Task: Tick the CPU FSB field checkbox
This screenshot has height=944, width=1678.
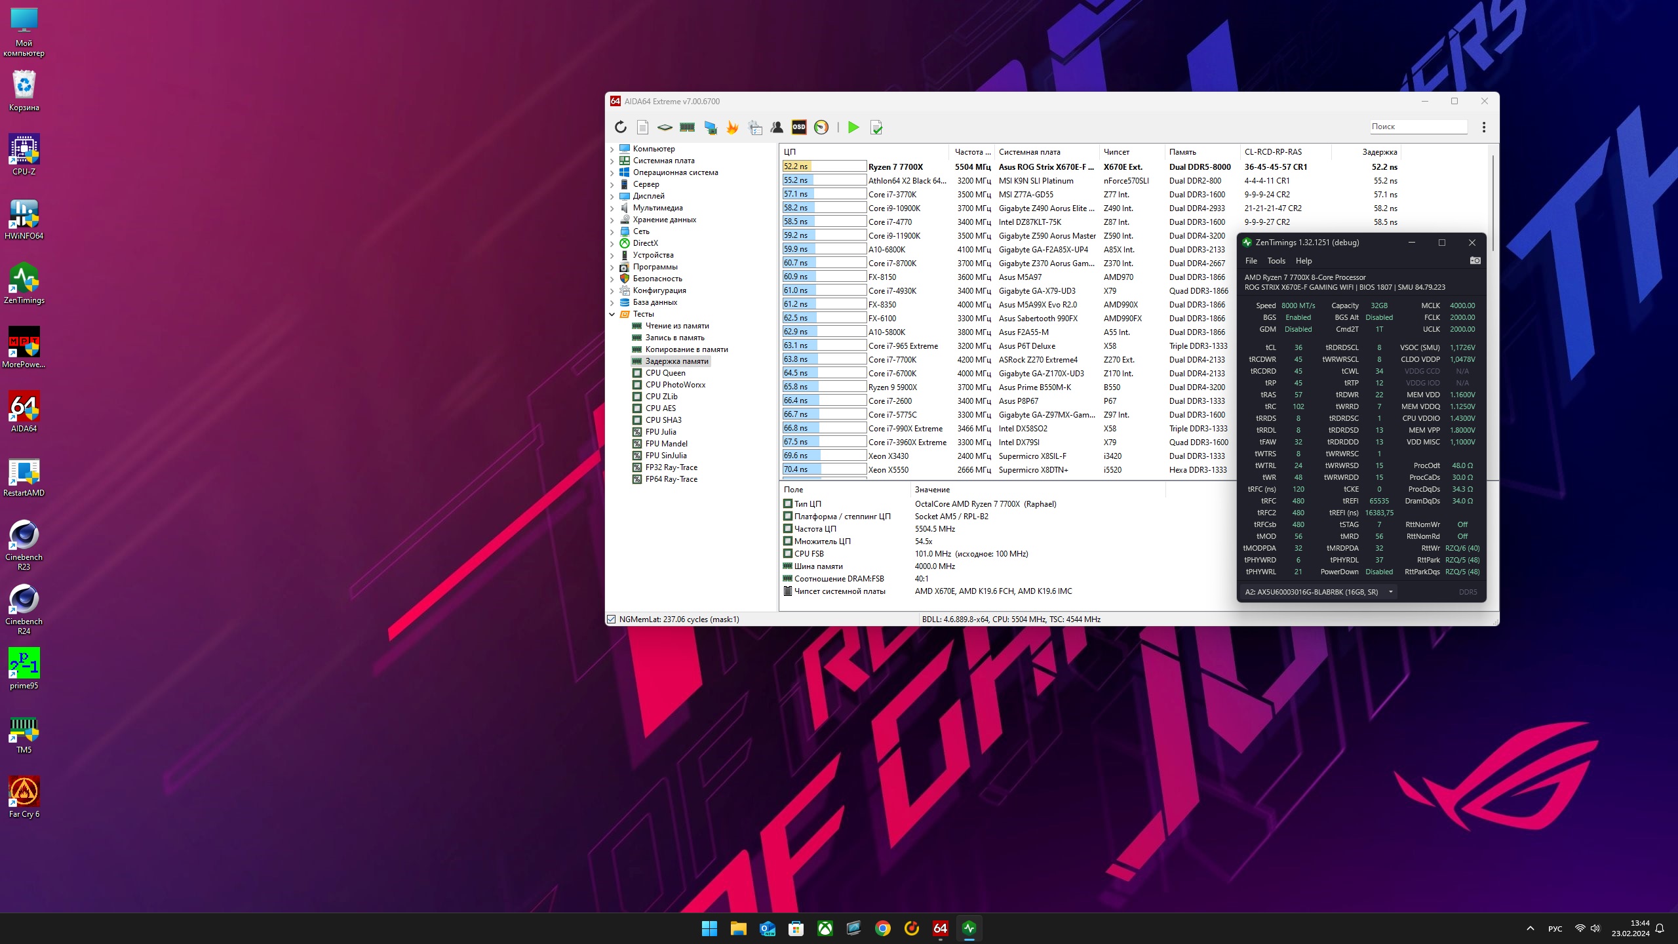Action: tap(788, 554)
